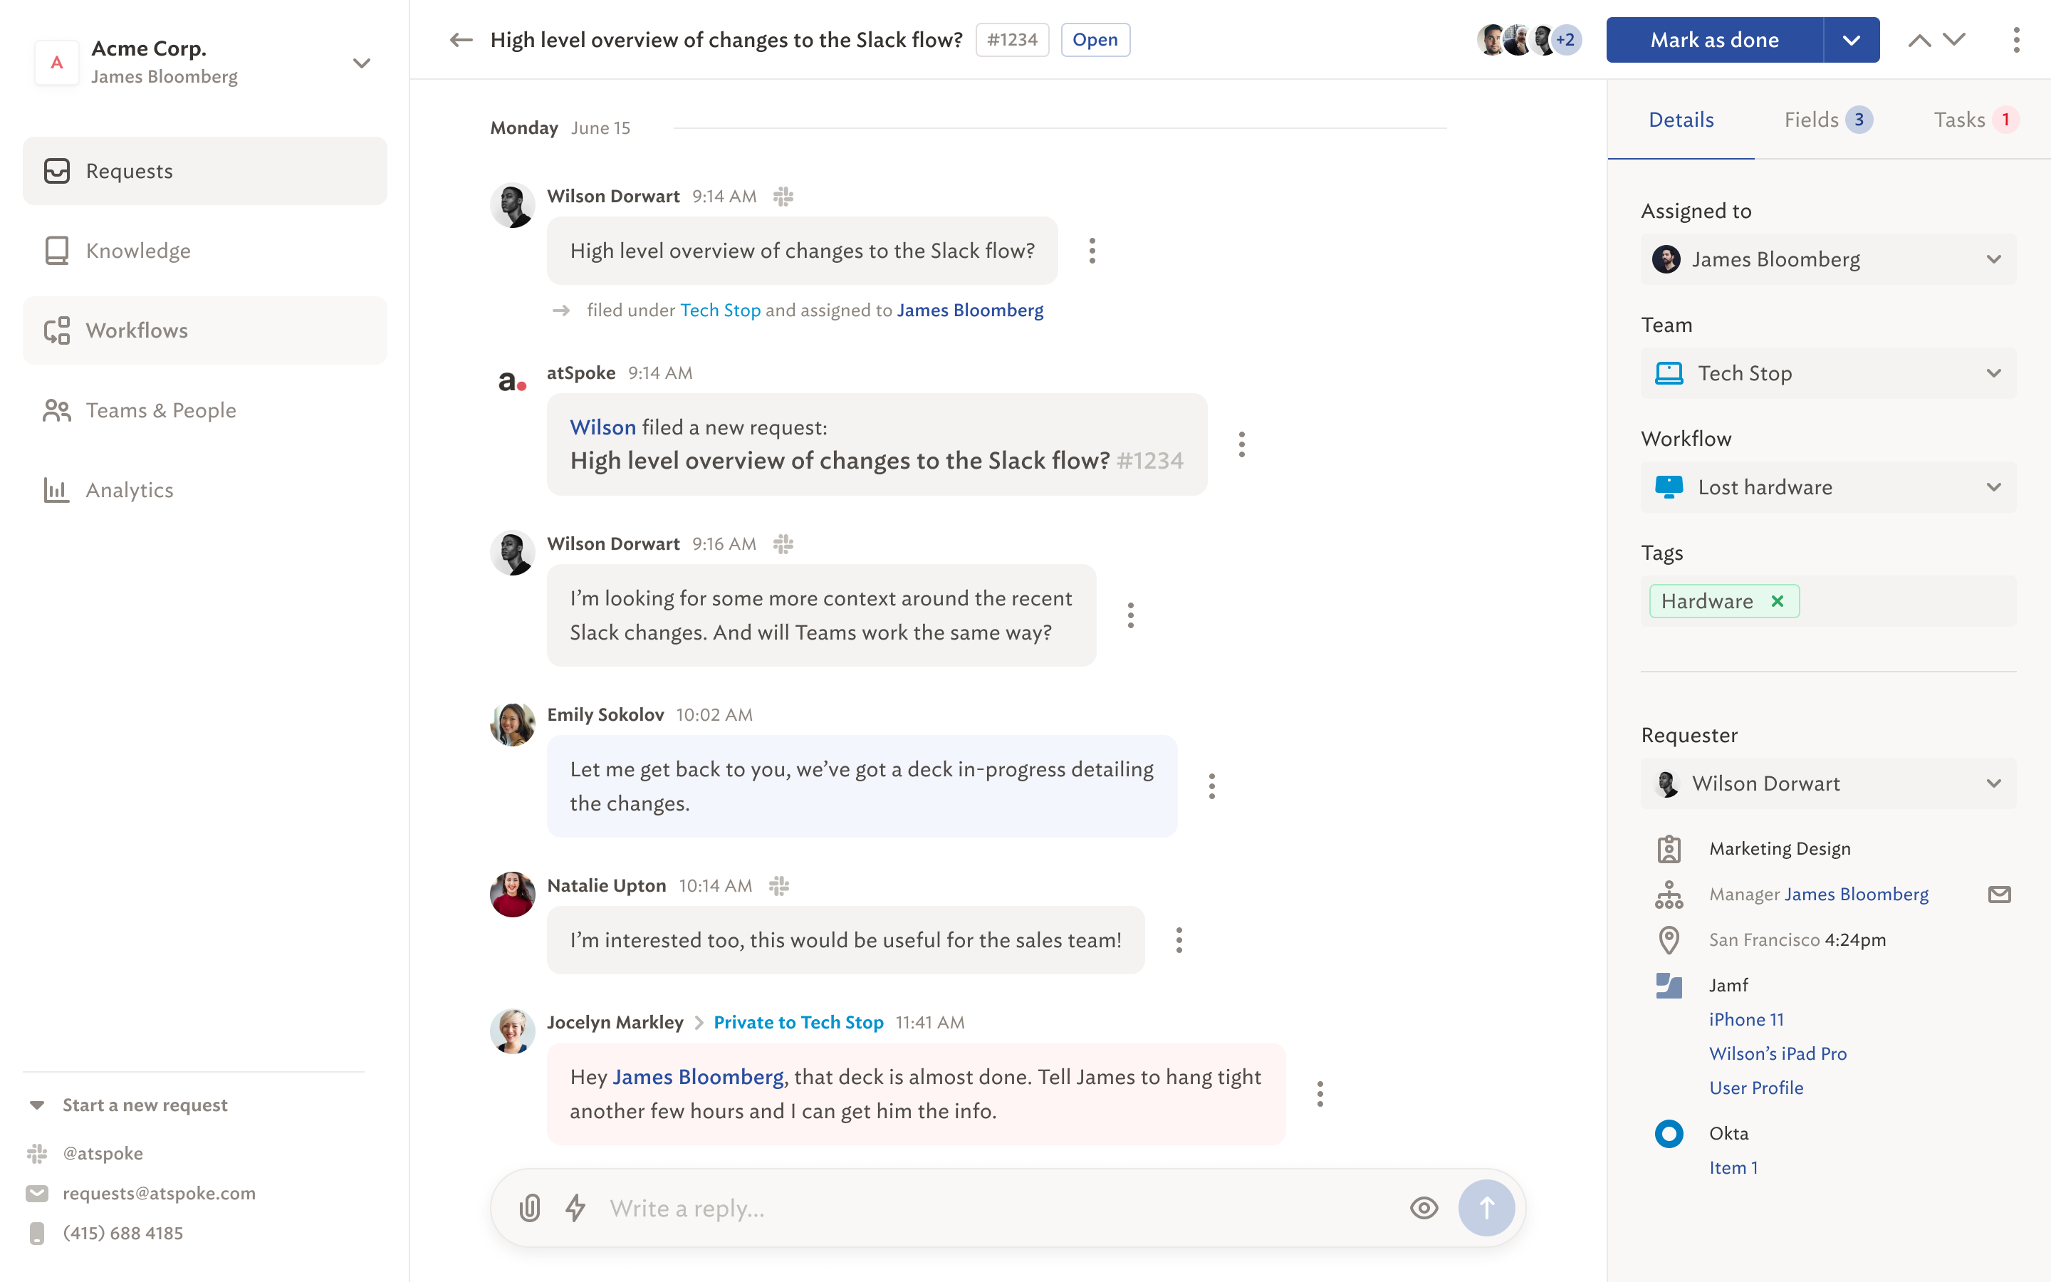This screenshot has height=1282, width=2051.
Task: Remove the Hardware tag
Action: pos(1778,601)
